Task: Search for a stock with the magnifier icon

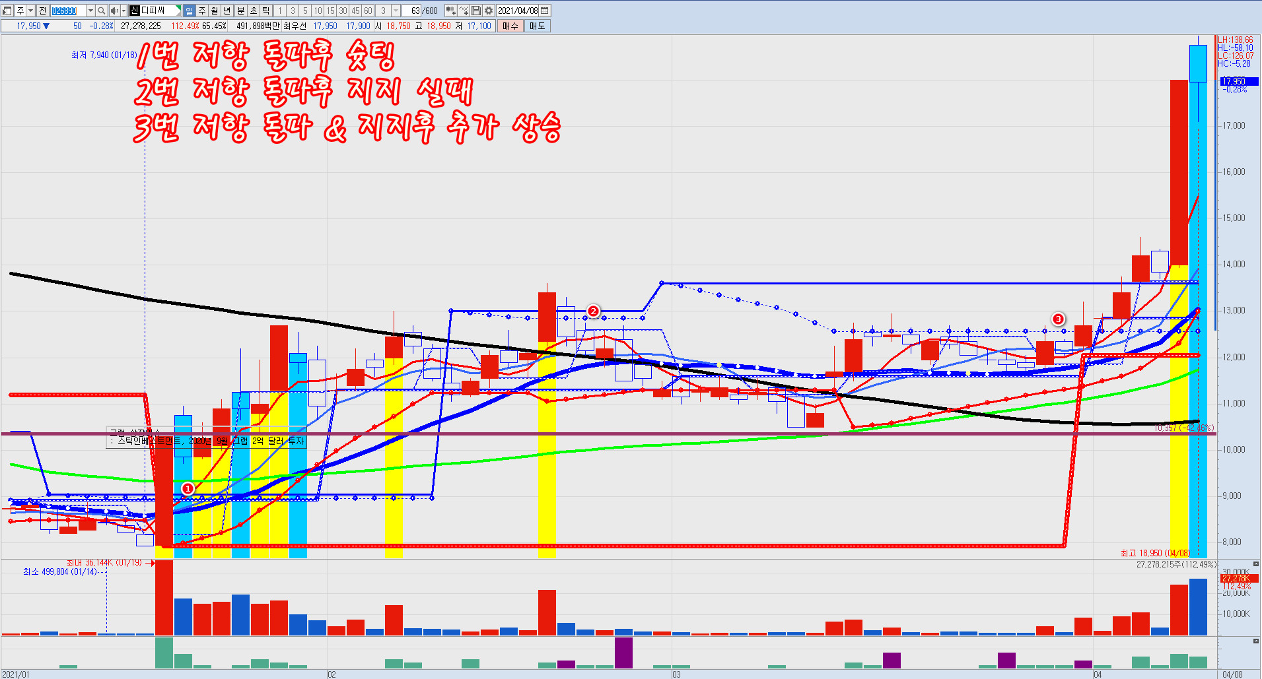Action: 101,11
